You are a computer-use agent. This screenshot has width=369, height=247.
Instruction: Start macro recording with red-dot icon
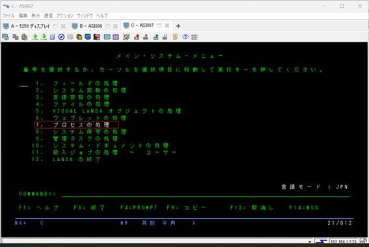pos(137,37)
